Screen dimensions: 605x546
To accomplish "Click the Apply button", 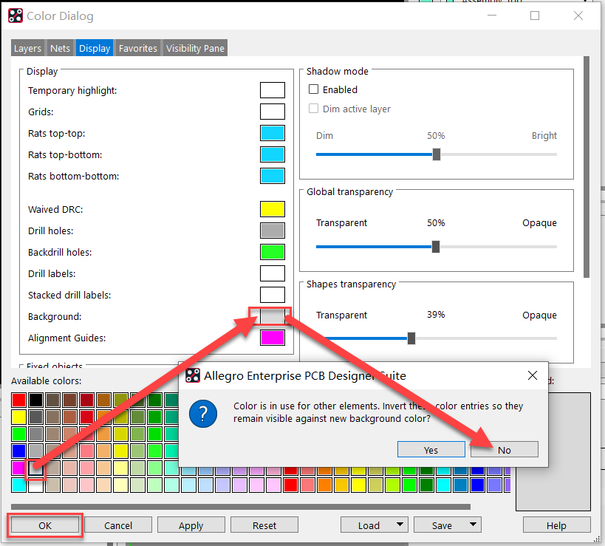I will pyautogui.click(x=191, y=525).
